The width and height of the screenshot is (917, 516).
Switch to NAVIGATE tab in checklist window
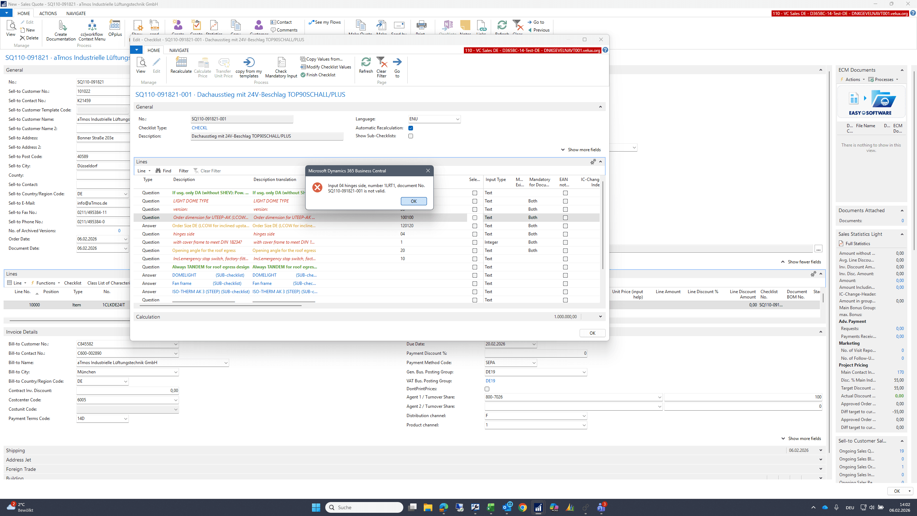click(x=179, y=51)
